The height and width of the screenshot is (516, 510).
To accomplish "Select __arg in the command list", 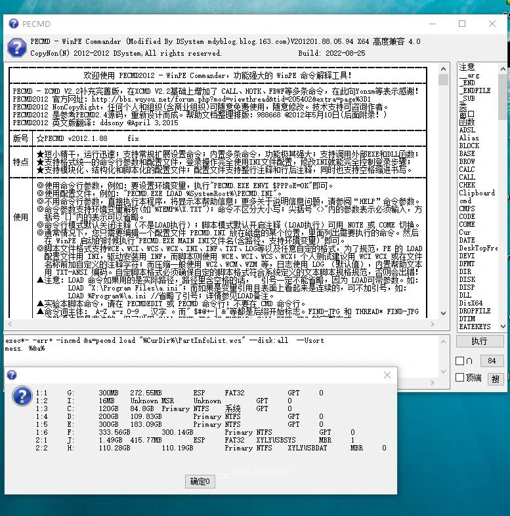I will (x=469, y=75).
